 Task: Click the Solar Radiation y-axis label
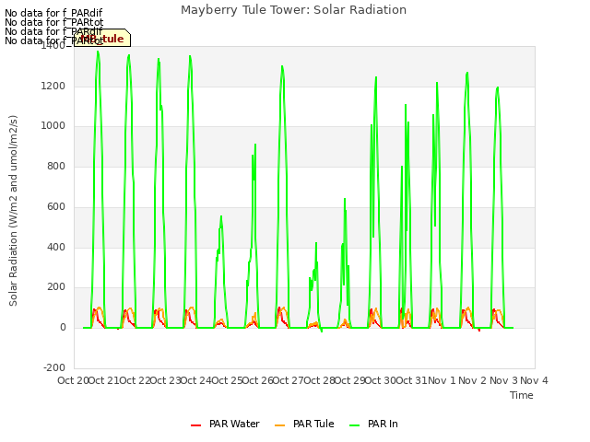coord(13,211)
